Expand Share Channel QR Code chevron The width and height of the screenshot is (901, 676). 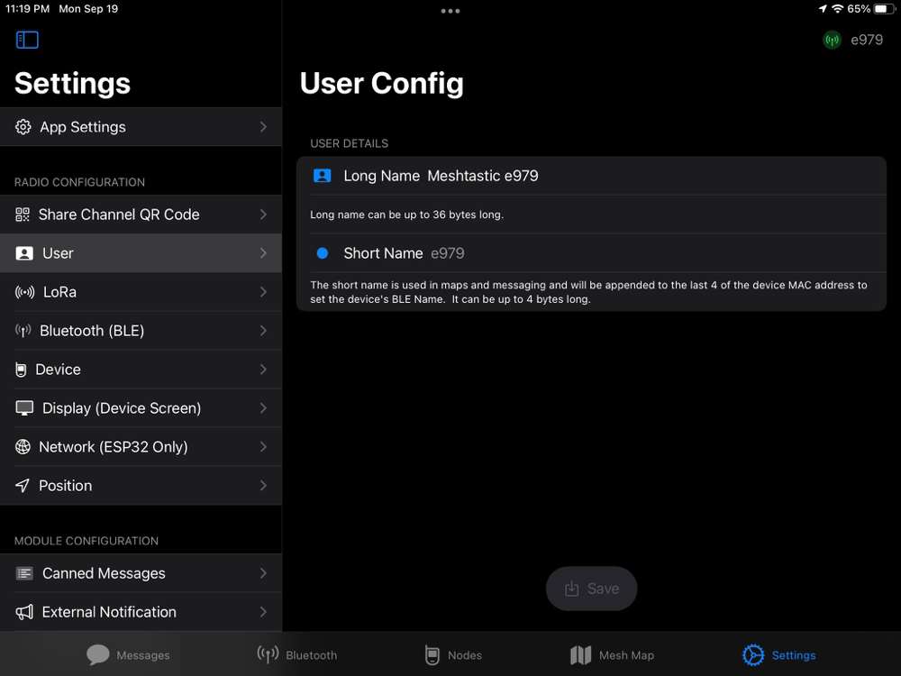click(x=263, y=215)
